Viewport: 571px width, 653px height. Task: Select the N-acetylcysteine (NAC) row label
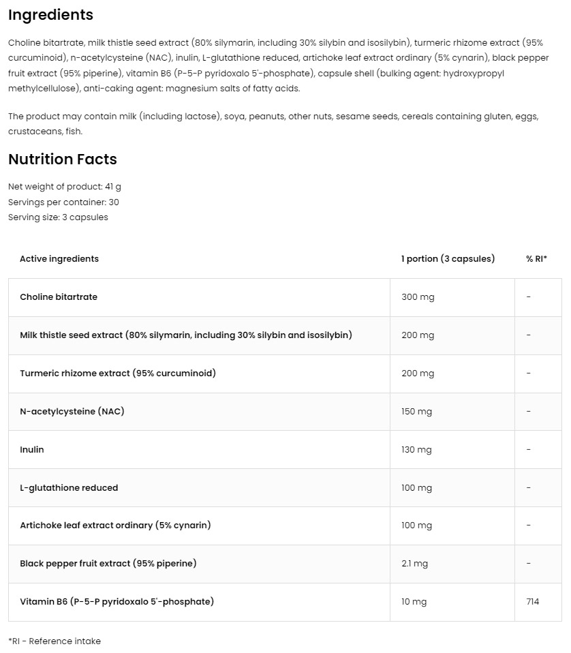pos(72,412)
